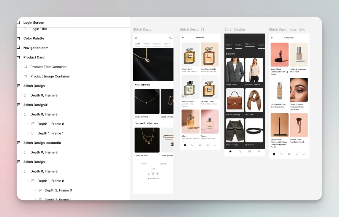Click the profile icon in Perfume screen's bottom bar
This screenshot has height=217, width=339.
point(215,145)
